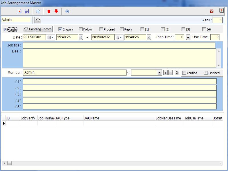Click the ID column header
This screenshot has width=228, height=171.
coord(13,118)
